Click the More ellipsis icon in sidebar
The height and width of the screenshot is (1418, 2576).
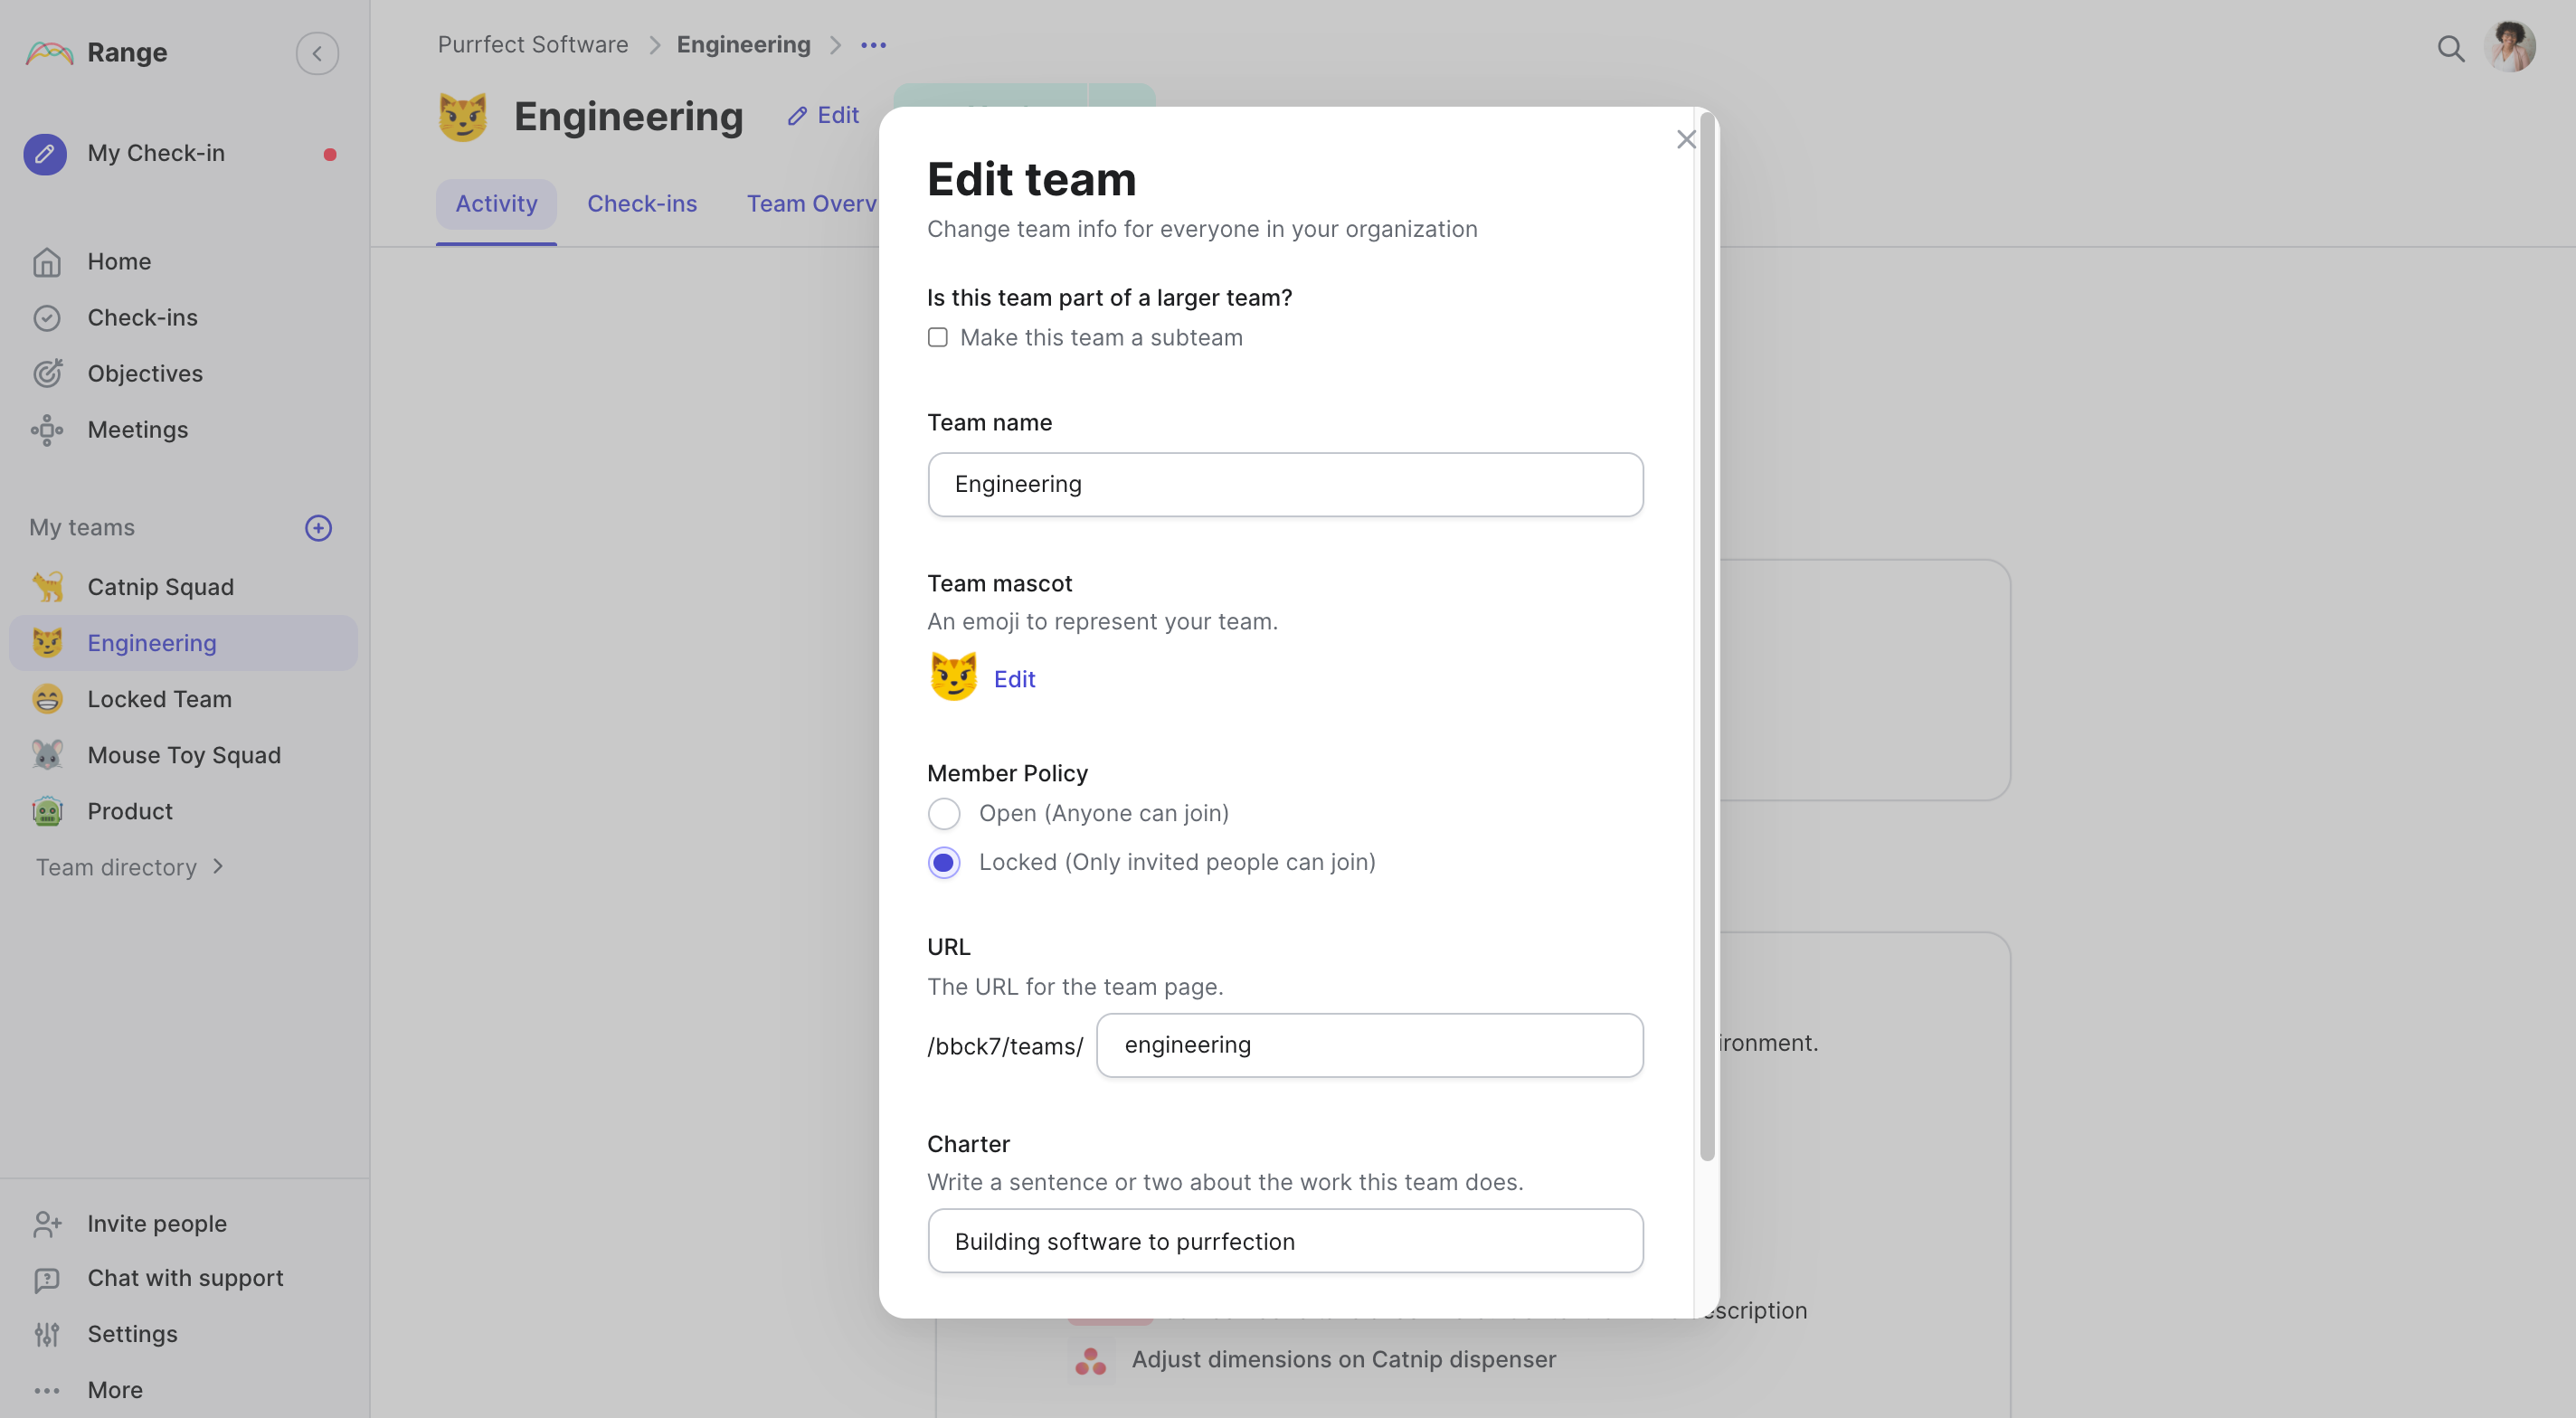47,1391
